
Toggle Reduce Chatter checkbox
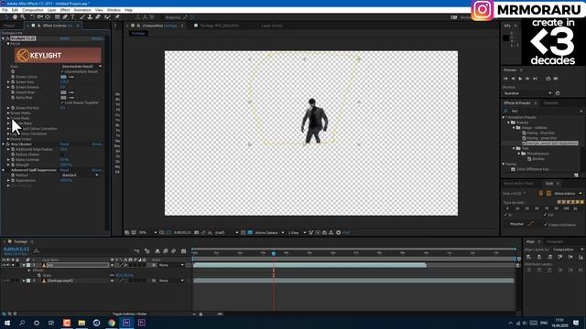tap(62, 154)
